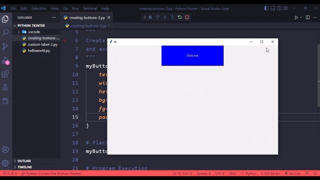The height and width of the screenshot is (180, 320).
Task: Open the Run menu
Action: click(x=75, y=8)
